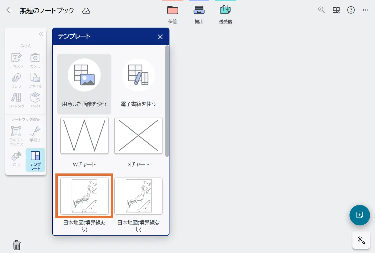The image size is (375, 253).
Task: Select the テキスト sticky note tool
Action: point(16,60)
